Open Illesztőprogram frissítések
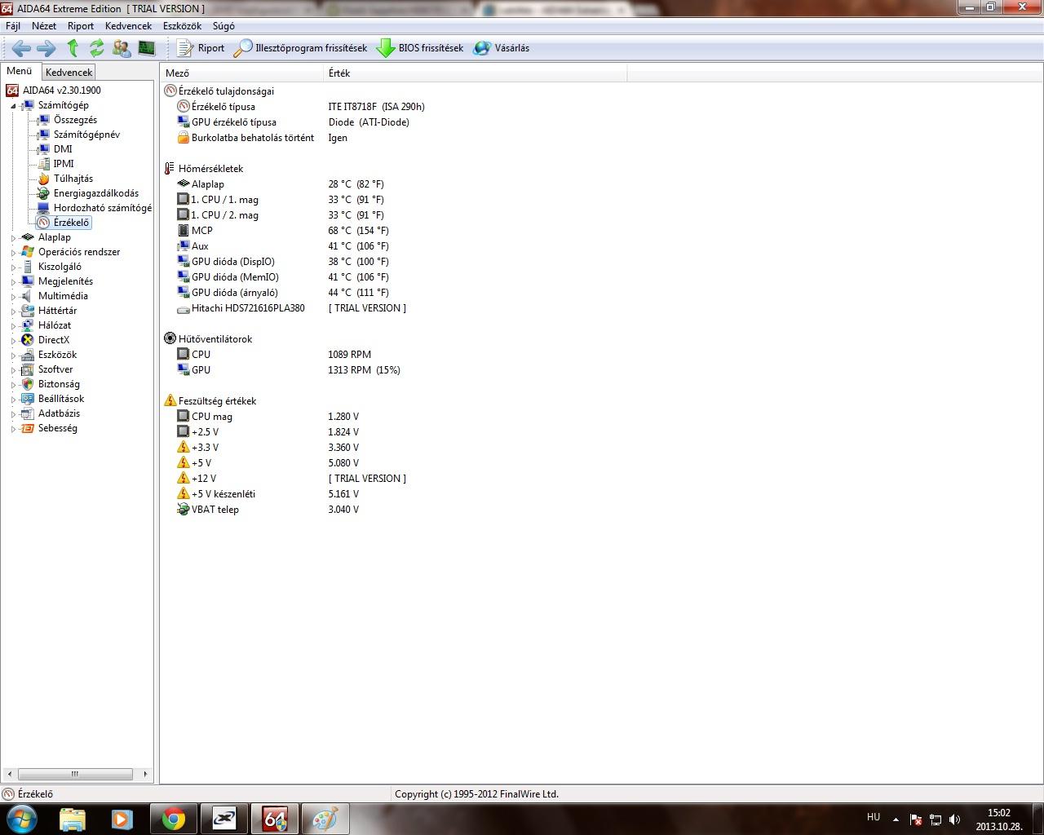The width and height of the screenshot is (1044, 835). pos(300,48)
